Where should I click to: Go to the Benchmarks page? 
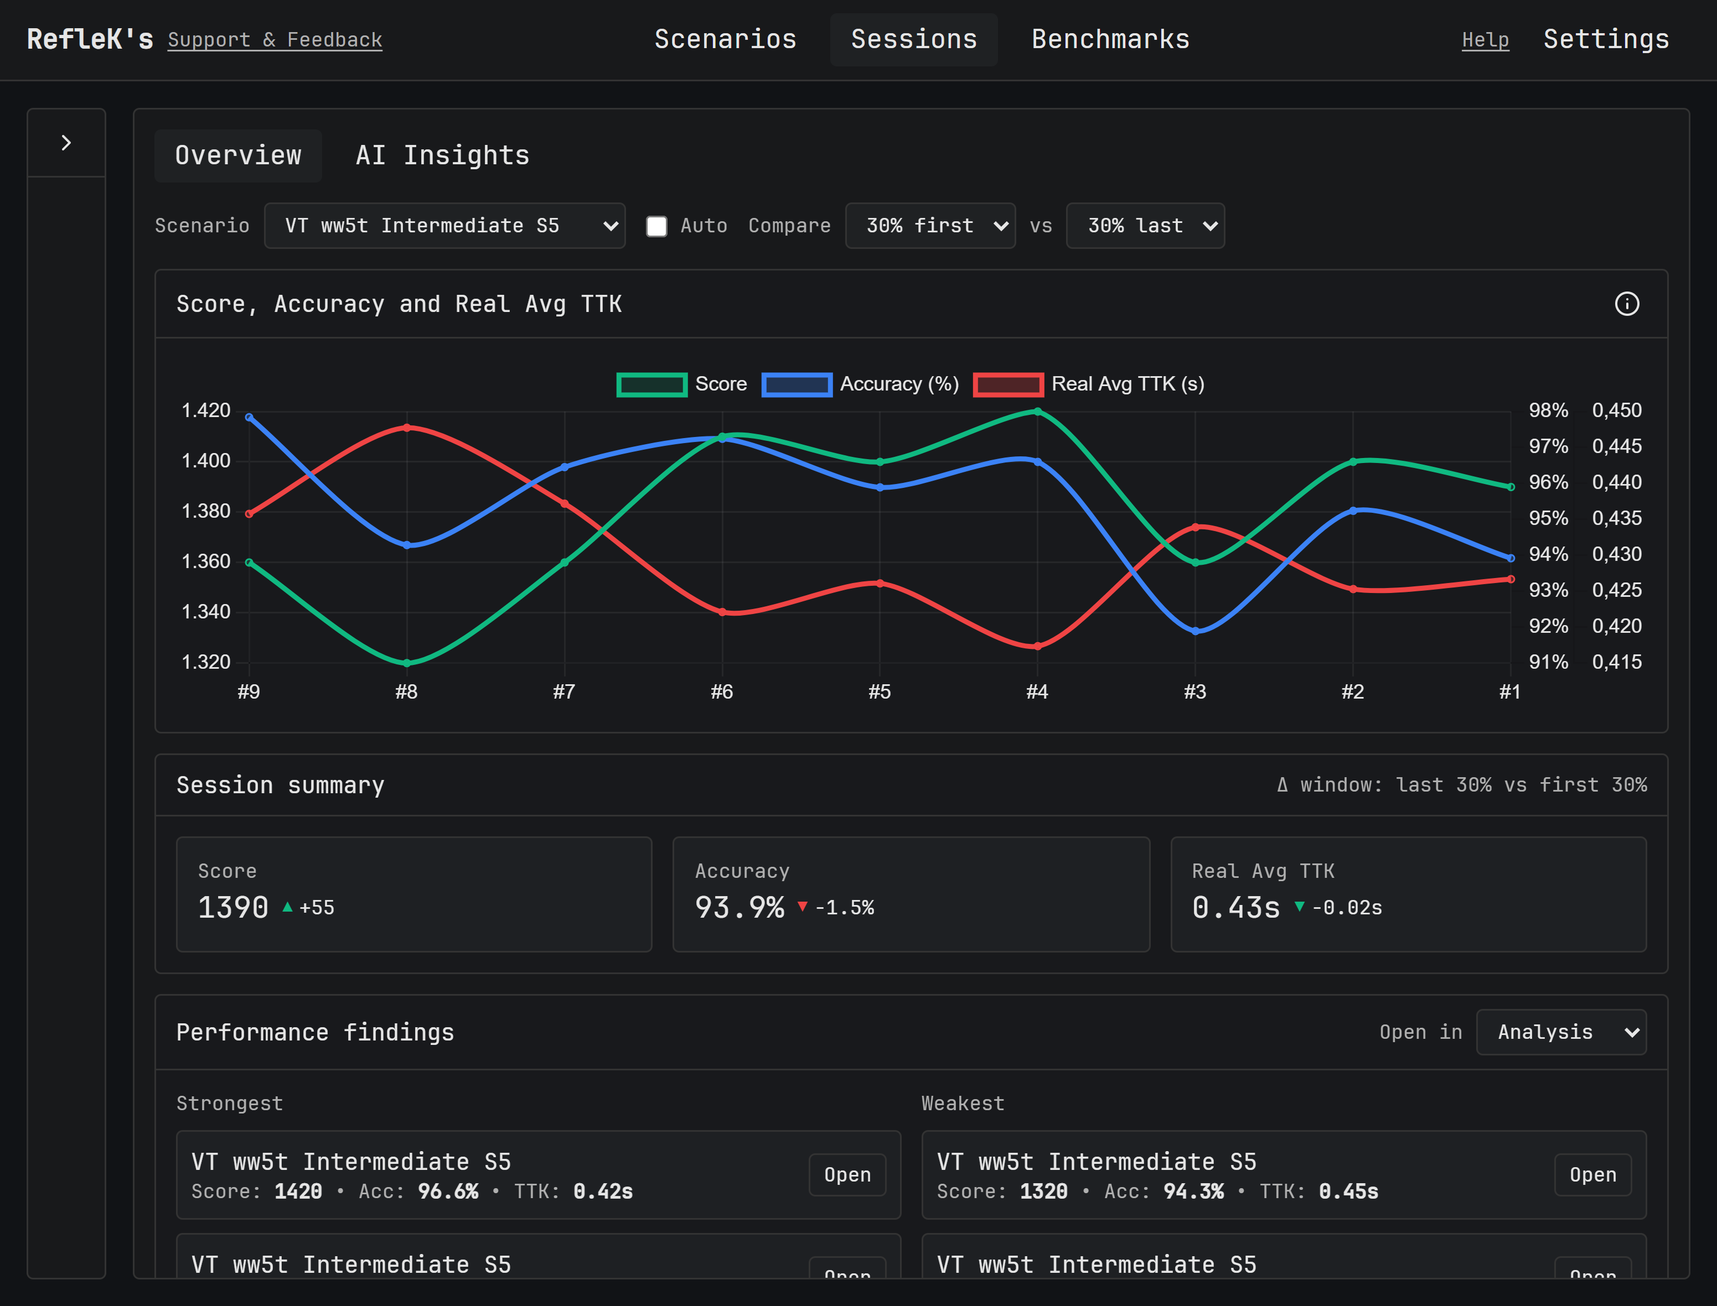click(x=1110, y=40)
